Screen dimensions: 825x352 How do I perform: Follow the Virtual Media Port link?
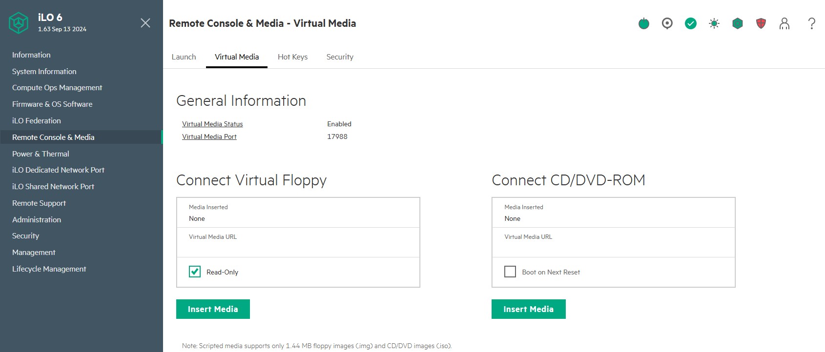[209, 137]
